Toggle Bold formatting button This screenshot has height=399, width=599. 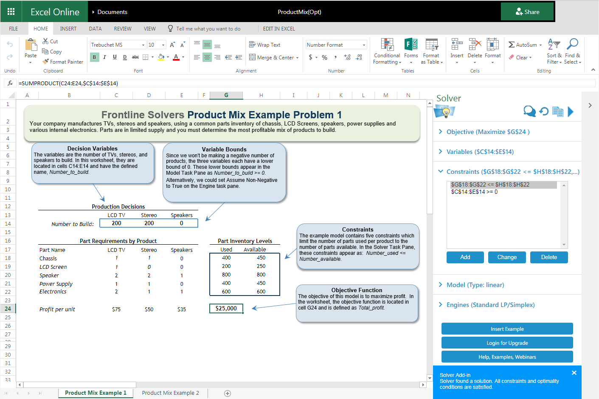(94, 57)
